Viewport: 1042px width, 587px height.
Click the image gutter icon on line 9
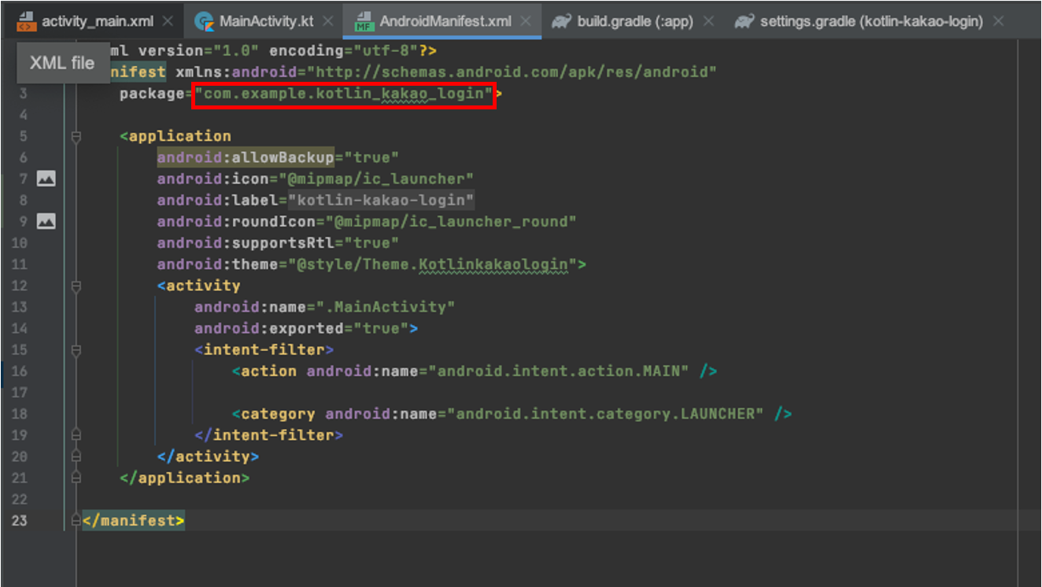click(x=46, y=222)
